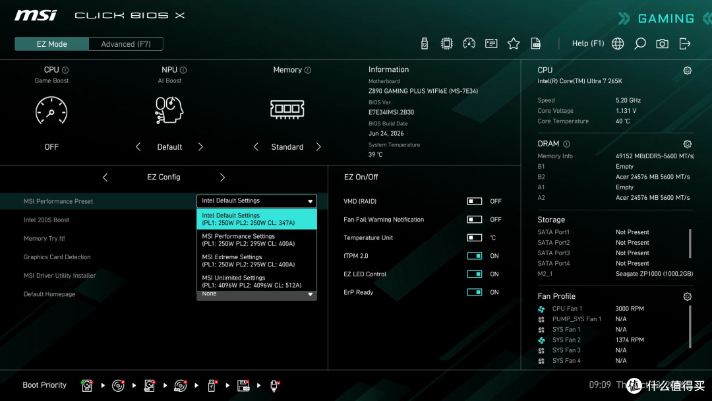Click the Storage list scrollbar
This screenshot has width=712, height=401.
[x=690, y=243]
